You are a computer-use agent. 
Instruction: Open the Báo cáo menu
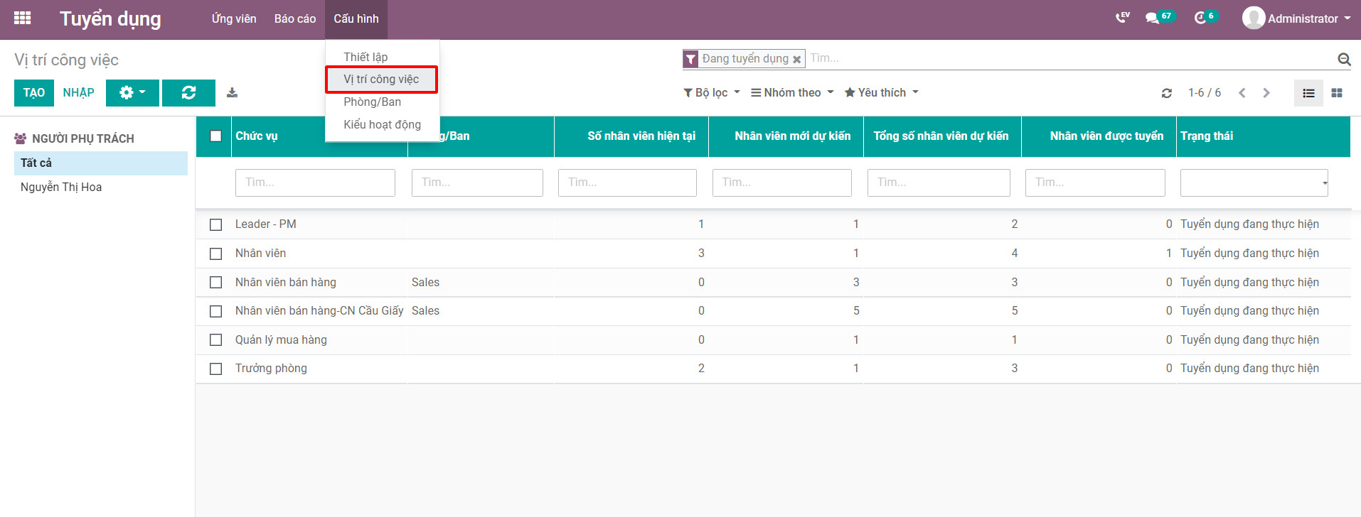coord(294,18)
